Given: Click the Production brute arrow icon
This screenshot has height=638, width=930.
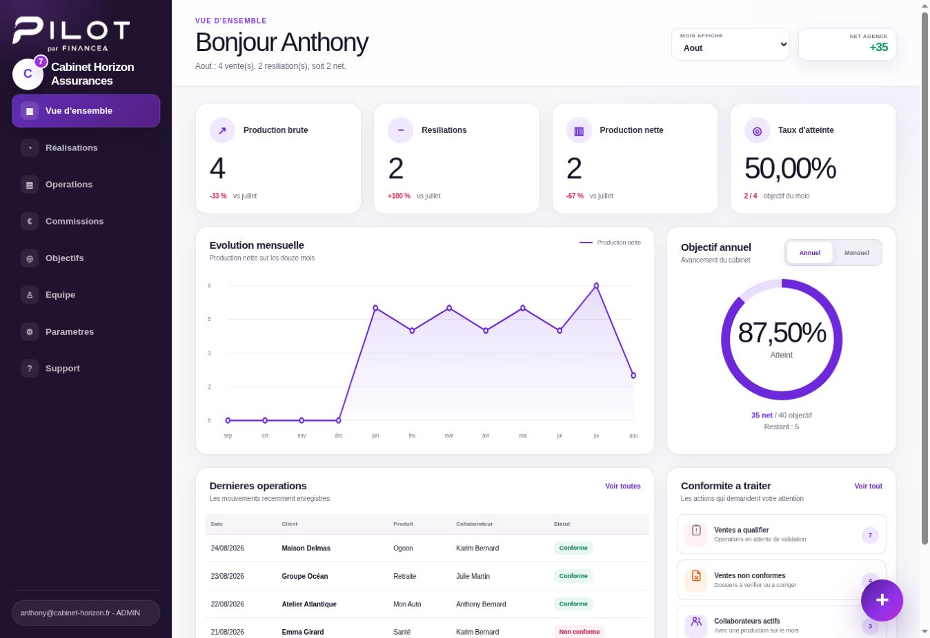Looking at the screenshot, I should click(x=222, y=130).
